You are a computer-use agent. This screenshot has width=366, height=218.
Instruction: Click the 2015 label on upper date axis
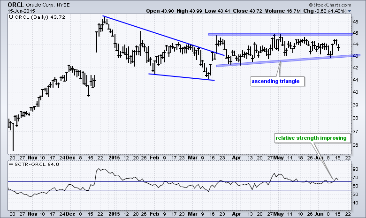click(114, 158)
